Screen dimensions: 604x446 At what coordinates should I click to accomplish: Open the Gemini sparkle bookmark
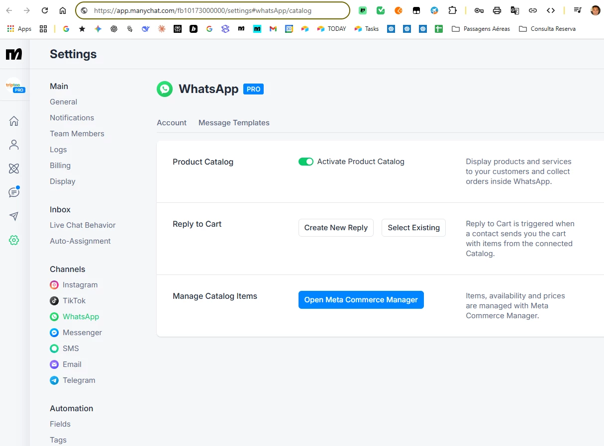coord(98,29)
